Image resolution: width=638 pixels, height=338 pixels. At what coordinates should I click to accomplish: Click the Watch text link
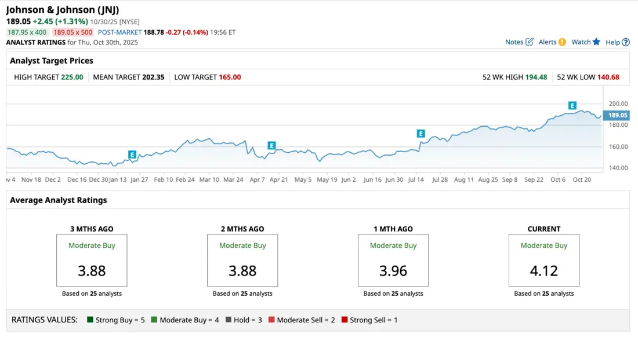pos(581,42)
